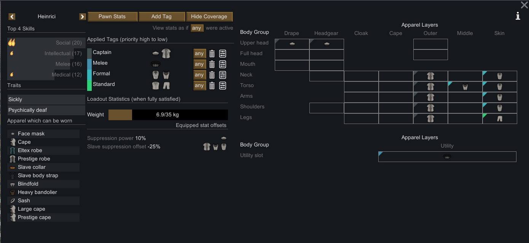Select Face mask in wearable apparel list
Viewport: 529px width, 243px height.
[43, 133]
